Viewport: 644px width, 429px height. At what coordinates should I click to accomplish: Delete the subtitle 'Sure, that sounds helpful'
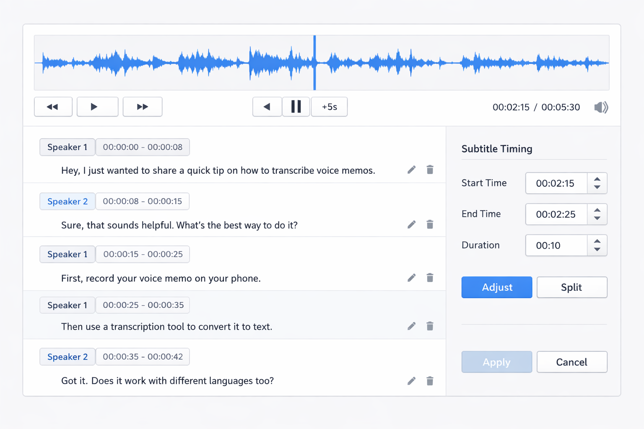(x=430, y=225)
